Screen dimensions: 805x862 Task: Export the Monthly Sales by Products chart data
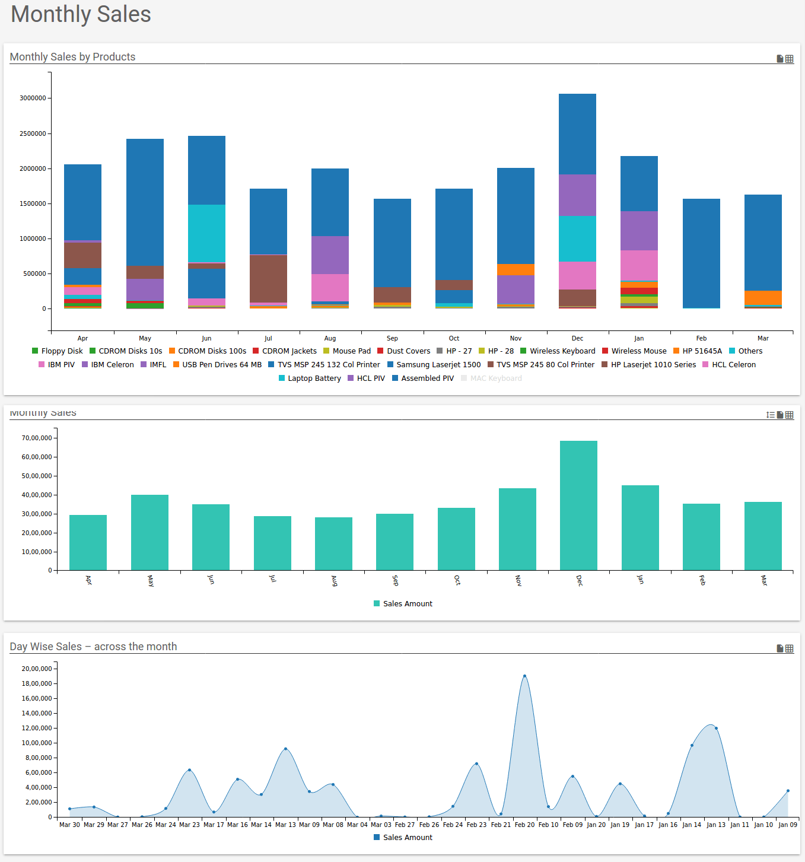point(779,59)
